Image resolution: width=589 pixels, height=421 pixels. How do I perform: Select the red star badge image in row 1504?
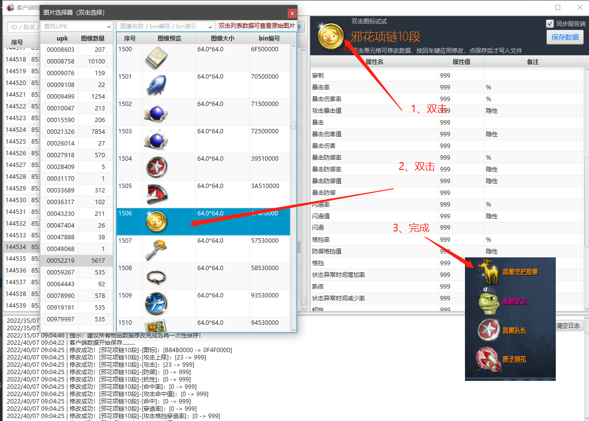pyautogui.click(x=156, y=167)
